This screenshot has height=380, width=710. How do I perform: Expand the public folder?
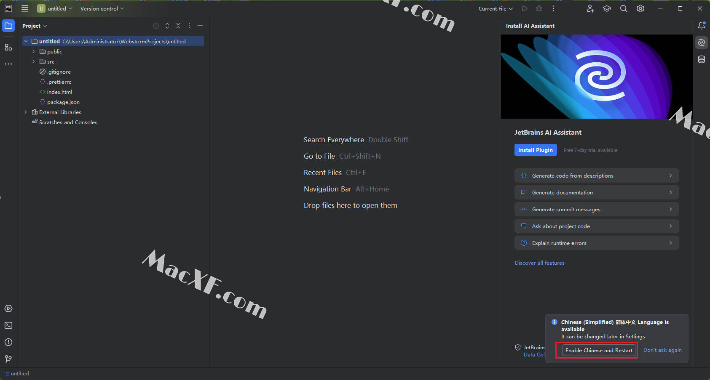pos(34,51)
